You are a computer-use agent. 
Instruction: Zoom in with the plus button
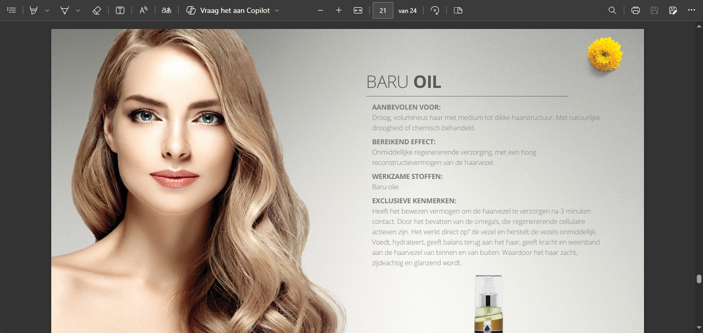point(339,10)
